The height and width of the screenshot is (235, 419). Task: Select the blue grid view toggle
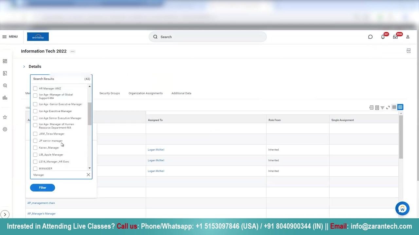pos(400,107)
